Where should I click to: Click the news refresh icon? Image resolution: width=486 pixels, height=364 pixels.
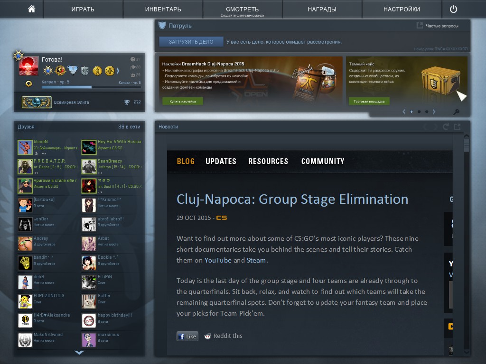coord(446,127)
